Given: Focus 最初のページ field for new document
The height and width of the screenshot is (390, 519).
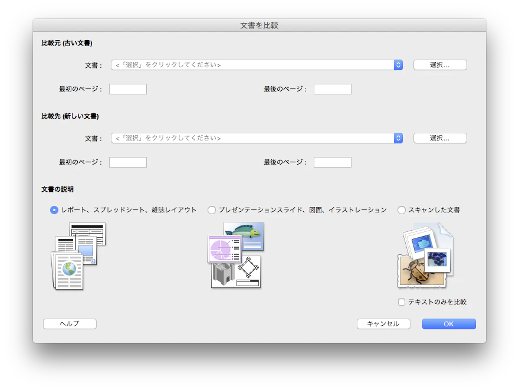Looking at the screenshot, I should (128, 162).
